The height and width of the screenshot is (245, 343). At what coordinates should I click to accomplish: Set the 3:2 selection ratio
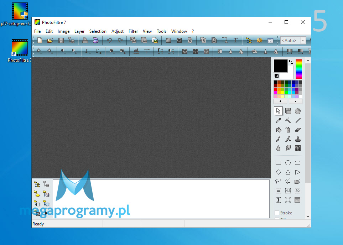click(298, 191)
